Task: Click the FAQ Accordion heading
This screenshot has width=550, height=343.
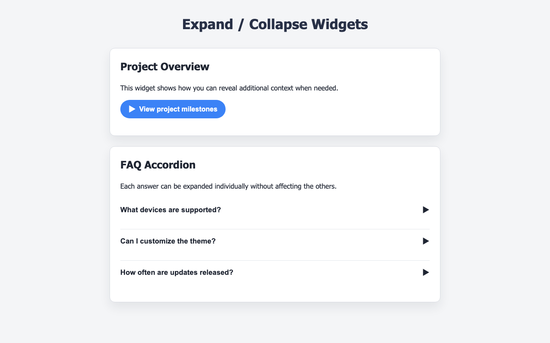Action: (158, 165)
